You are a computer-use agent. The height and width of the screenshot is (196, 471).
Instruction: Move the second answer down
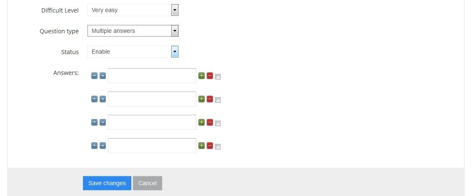tap(103, 99)
